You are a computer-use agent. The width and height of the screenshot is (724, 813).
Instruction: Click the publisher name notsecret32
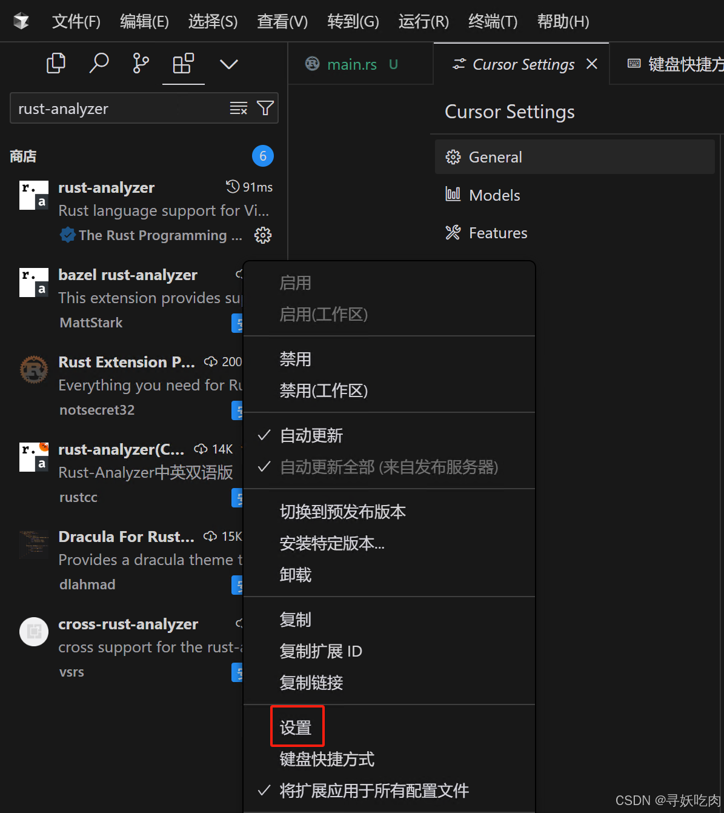coord(97,410)
